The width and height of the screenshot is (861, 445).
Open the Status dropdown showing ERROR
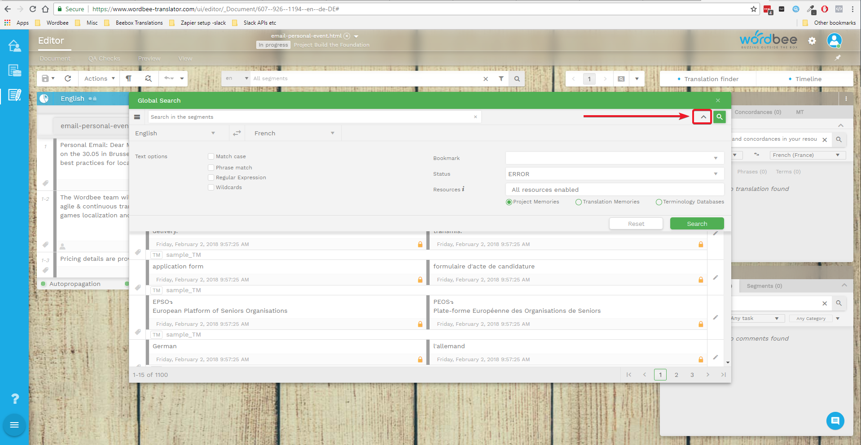coord(716,174)
